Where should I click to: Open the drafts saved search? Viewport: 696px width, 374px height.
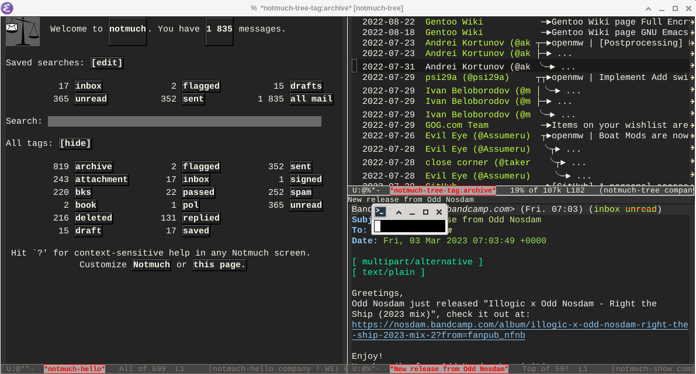[x=306, y=86]
